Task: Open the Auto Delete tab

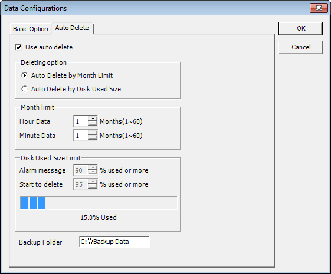Action: tap(72, 28)
